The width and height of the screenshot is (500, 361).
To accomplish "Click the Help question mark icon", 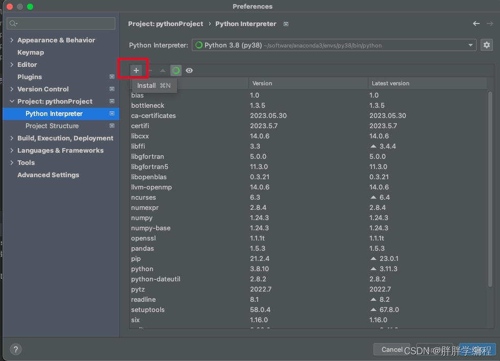I will tap(15, 349).
